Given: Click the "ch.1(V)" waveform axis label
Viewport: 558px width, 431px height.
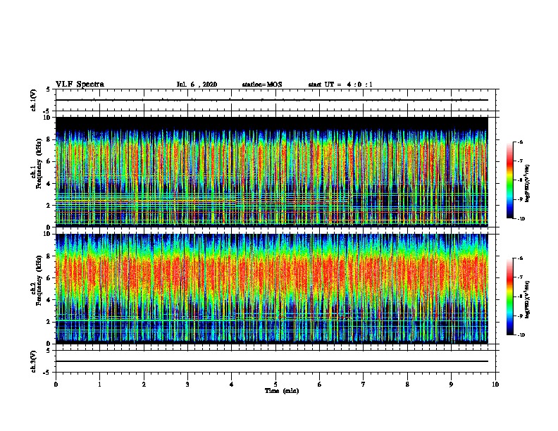Looking at the screenshot, I should click(33, 100).
